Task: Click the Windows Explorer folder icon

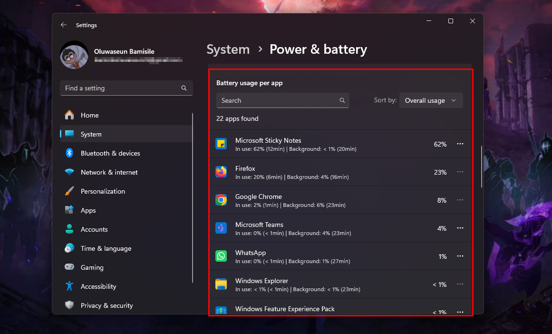Action: pyautogui.click(x=221, y=285)
